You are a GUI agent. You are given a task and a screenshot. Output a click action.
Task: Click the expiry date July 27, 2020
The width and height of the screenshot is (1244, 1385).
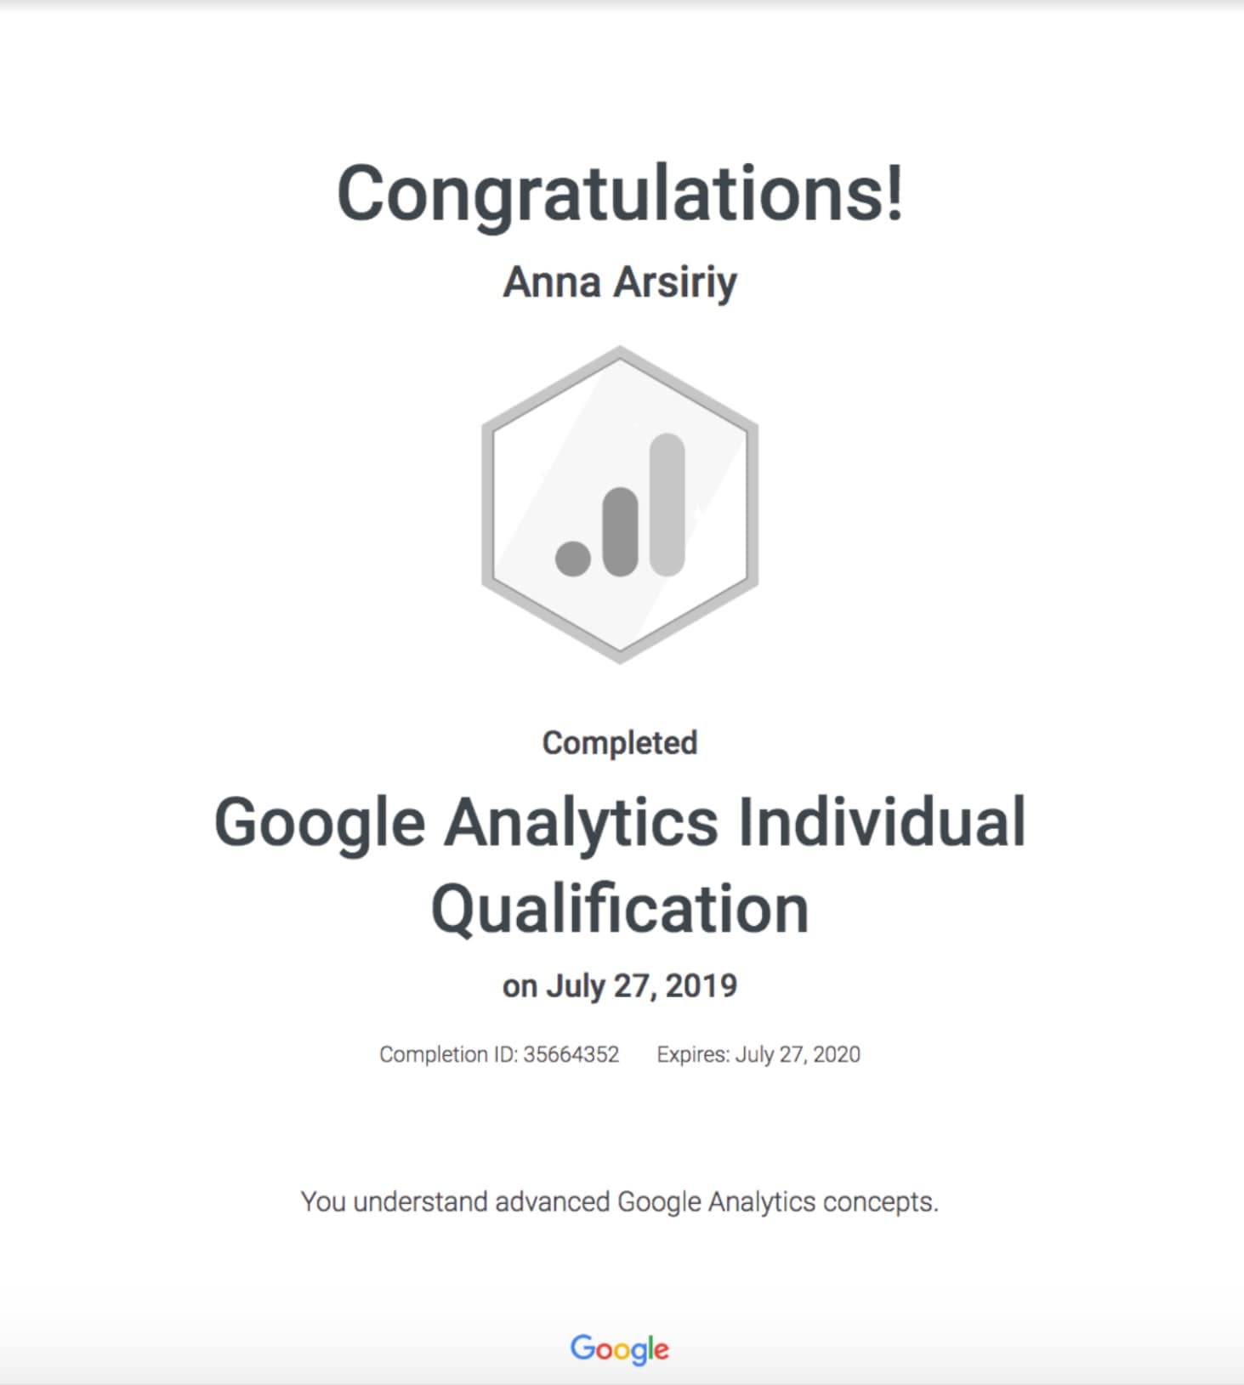798,1054
